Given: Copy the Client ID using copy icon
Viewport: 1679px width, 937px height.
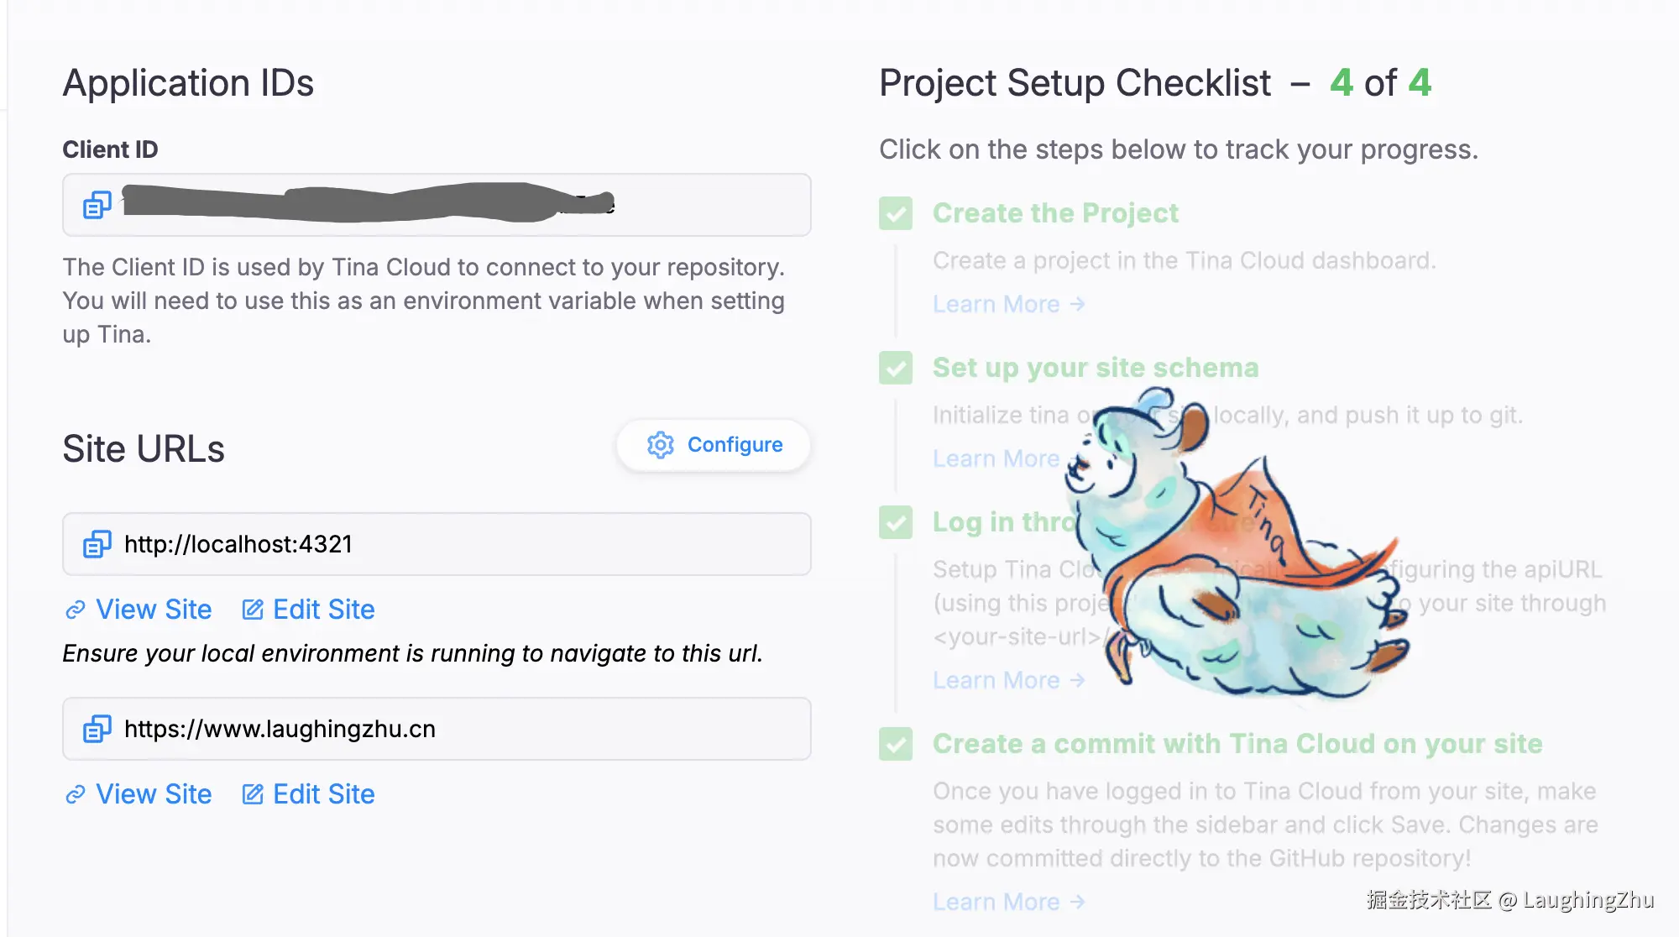Looking at the screenshot, I should pyautogui.click(x=97, y=205).
